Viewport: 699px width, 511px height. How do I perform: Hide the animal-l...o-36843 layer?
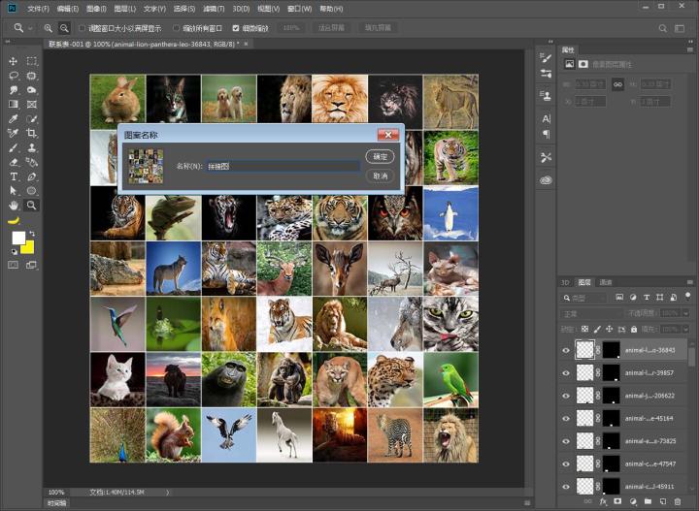pyautogui.click(x=566, y=350)
